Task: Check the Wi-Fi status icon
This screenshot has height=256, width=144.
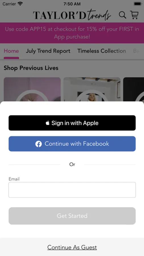Action: (20, 4)
